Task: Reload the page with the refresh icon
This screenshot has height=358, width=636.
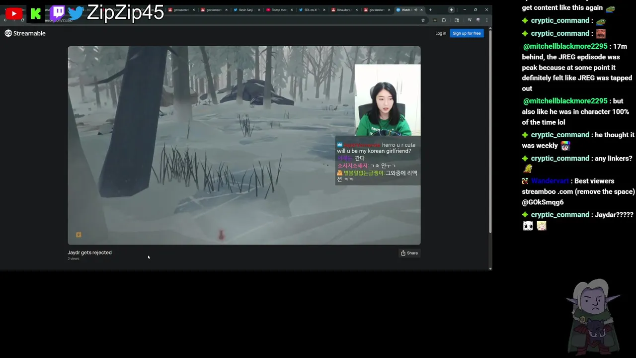Action: point(22,20)
